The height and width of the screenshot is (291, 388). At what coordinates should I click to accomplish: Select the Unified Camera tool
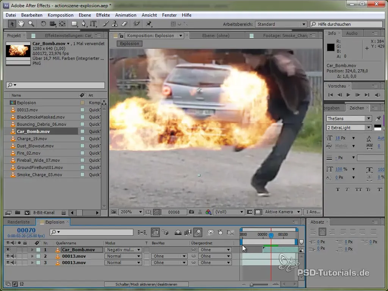53,24
